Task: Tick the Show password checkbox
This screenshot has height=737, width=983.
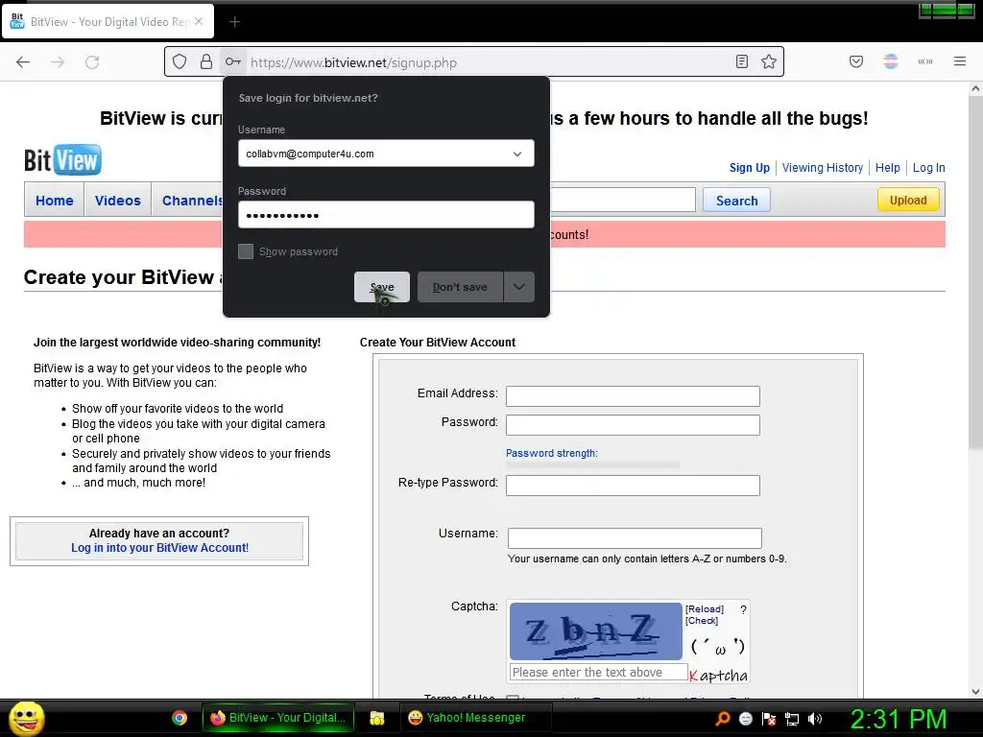Action: [246, 251]
